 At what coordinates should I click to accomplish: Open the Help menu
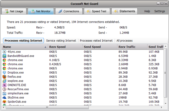147,11
